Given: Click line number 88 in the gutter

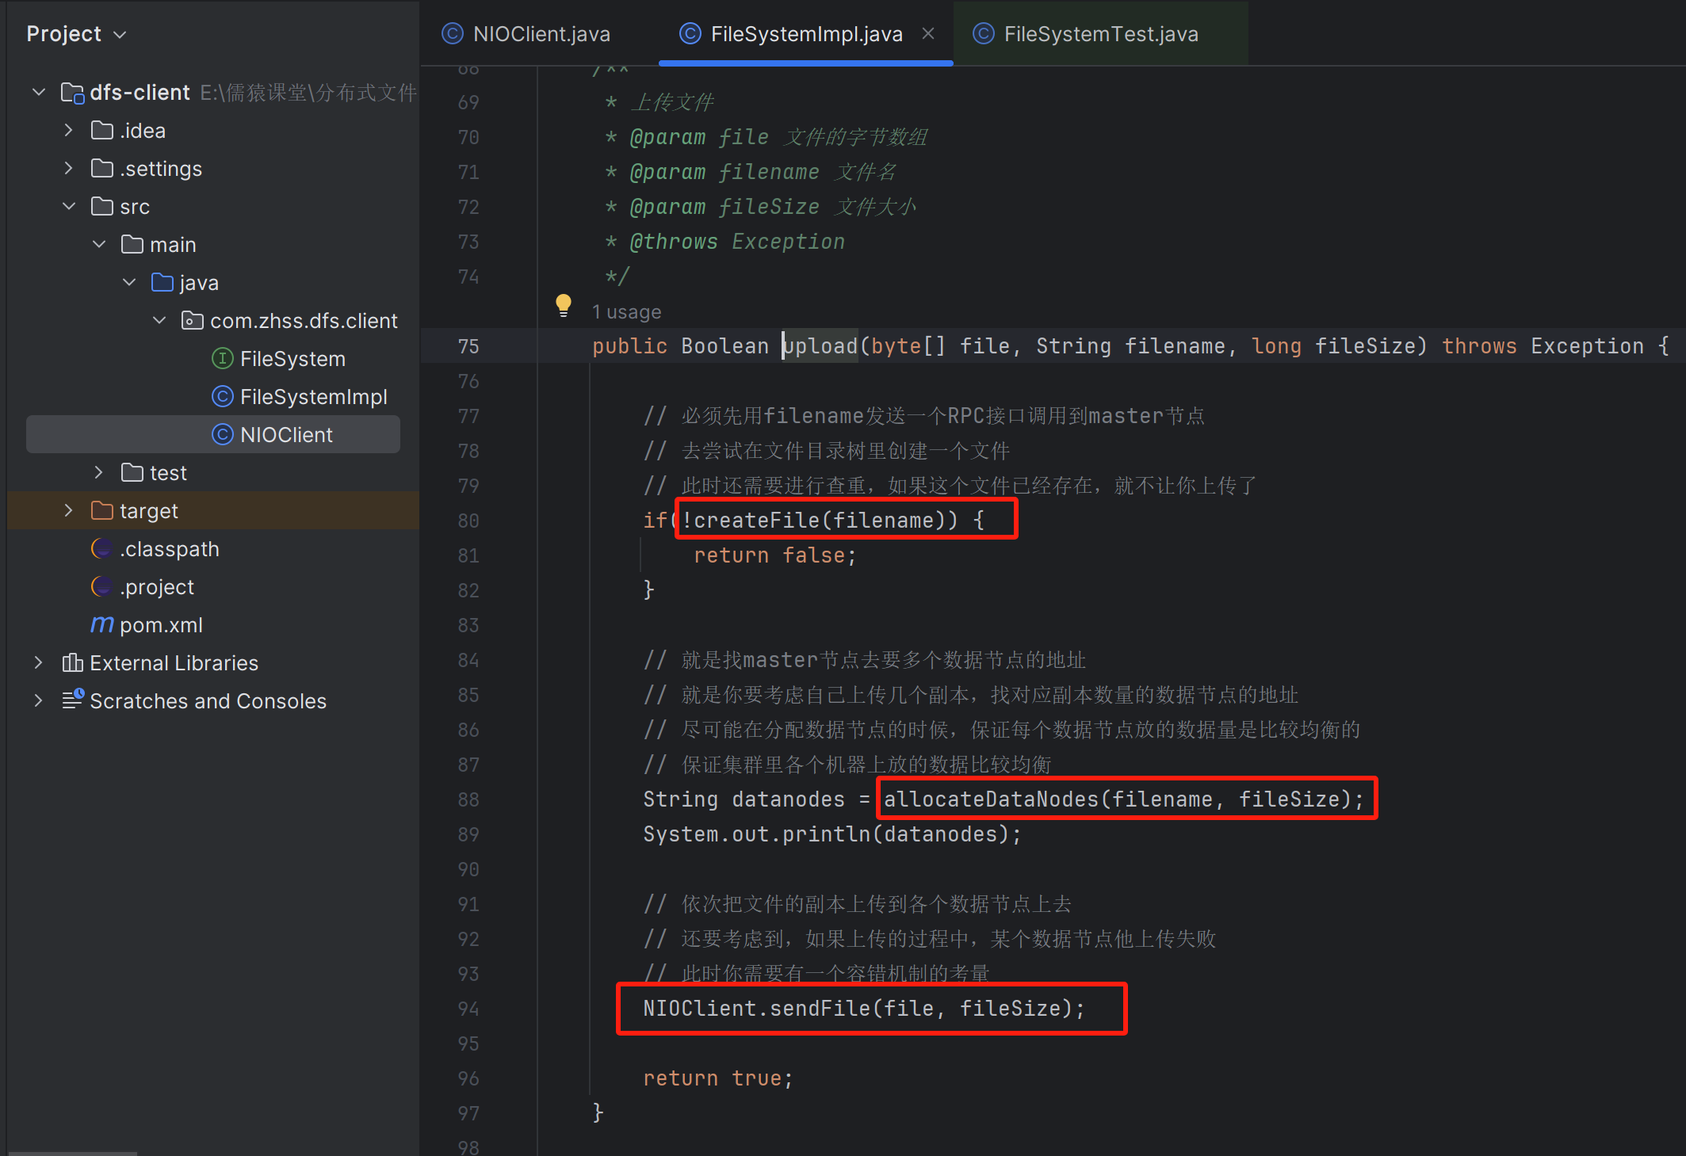Looking at the screenshot, I should point(468,799).
